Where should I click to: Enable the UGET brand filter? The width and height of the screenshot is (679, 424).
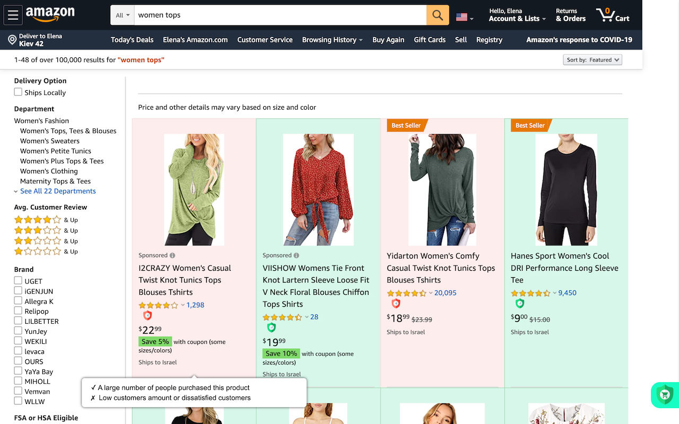[x=19, y=281]
